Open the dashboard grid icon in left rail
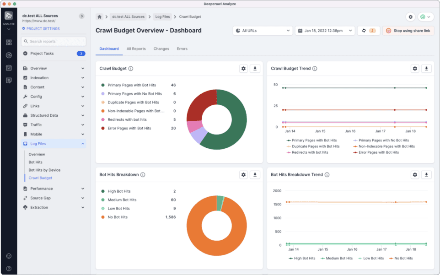This screenshot has width=440, height=275. 9,43
